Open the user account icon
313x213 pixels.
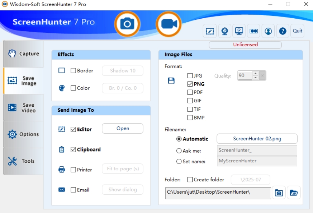(x=268, y=31)
